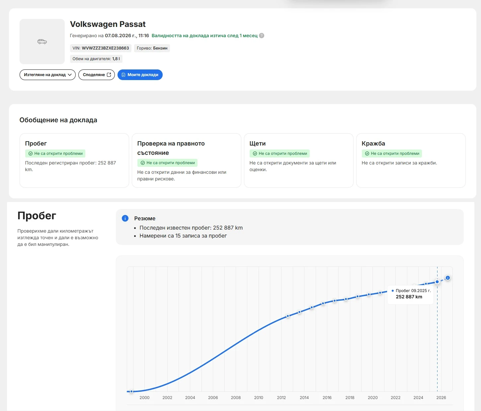Open the Пробег summary card heading
Viewport: 481px width, 411px height.
[x=36, y=144]
